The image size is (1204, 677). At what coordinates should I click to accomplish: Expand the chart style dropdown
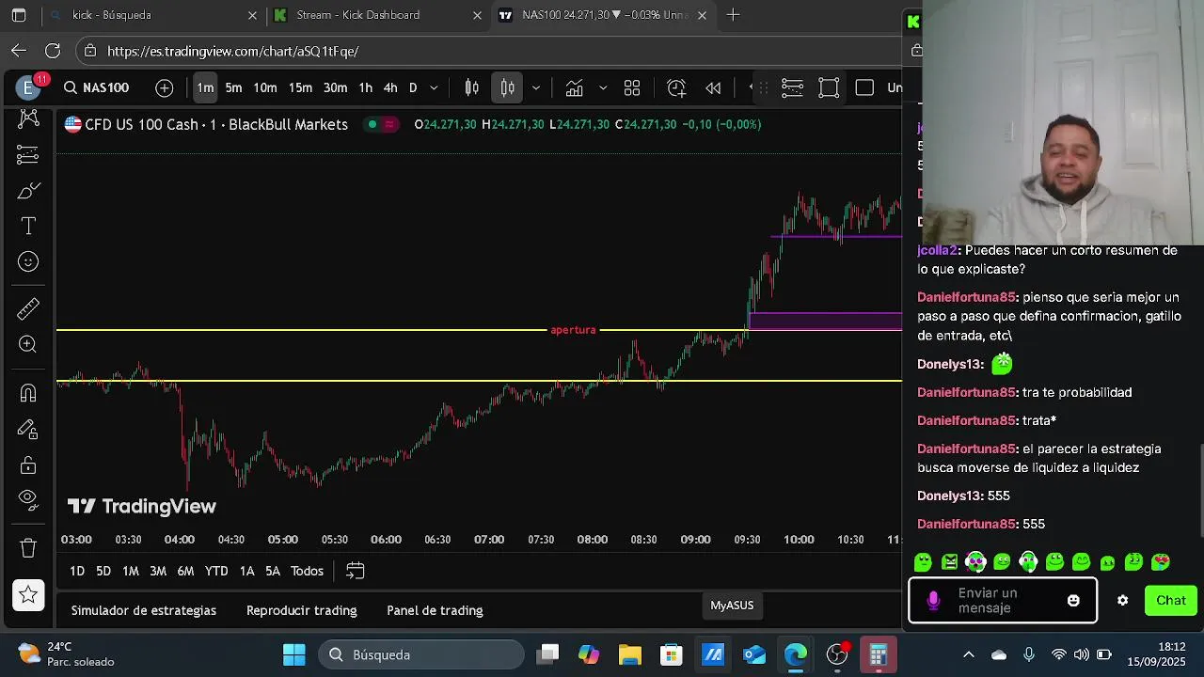(535, 87)
